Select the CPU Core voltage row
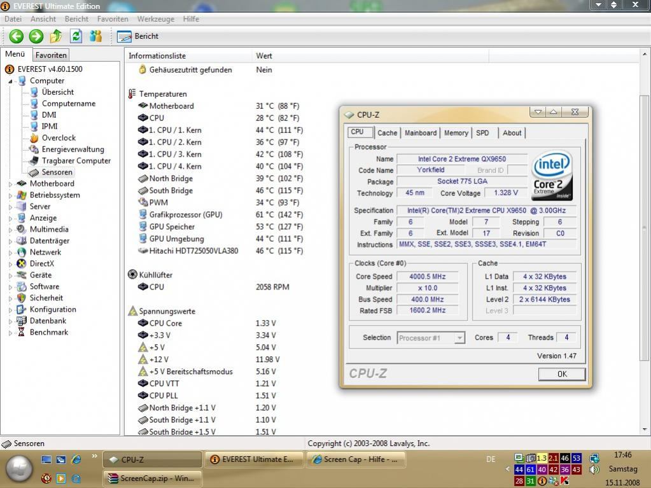The width and height of the screenshot is (651, 488). (207, 323)
